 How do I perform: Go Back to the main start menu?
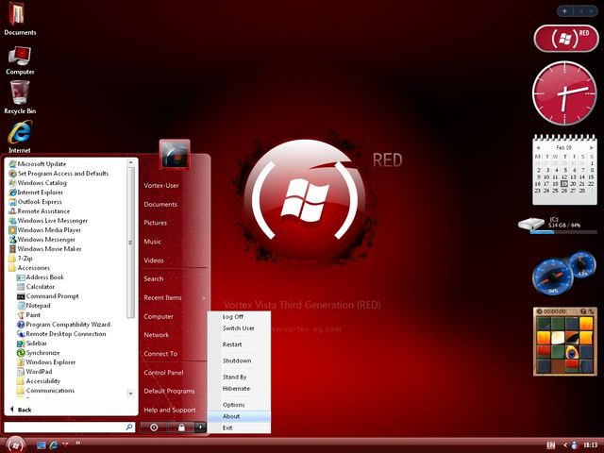[x=19, y=410]
